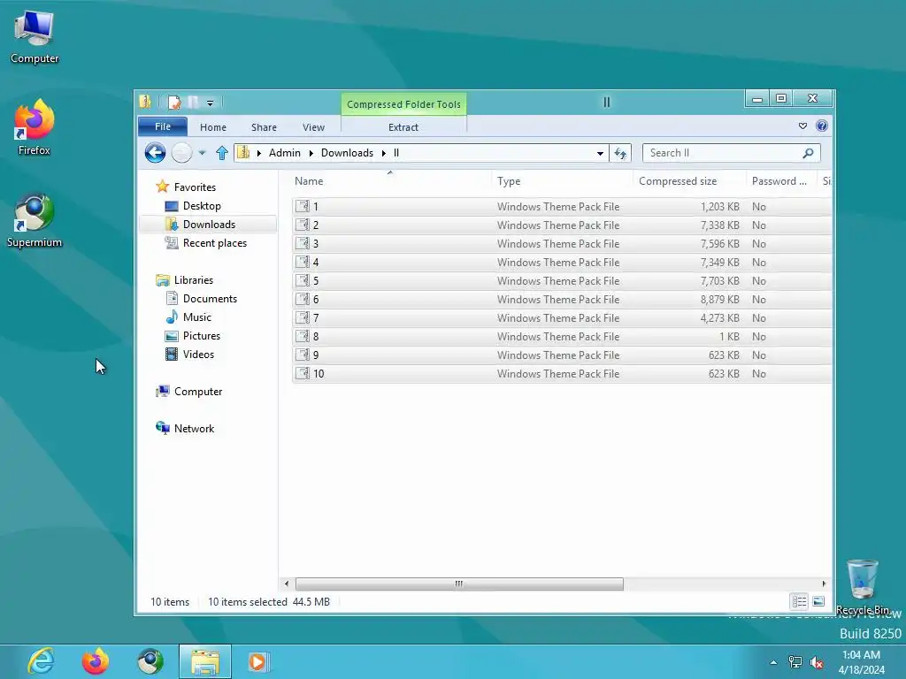
Task: Show hidden tray icons arrow
Action: click(x=773, y=662)
